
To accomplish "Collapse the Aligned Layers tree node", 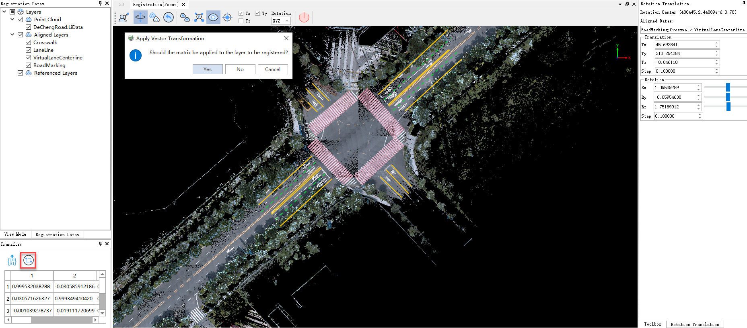I will [12, 35].
